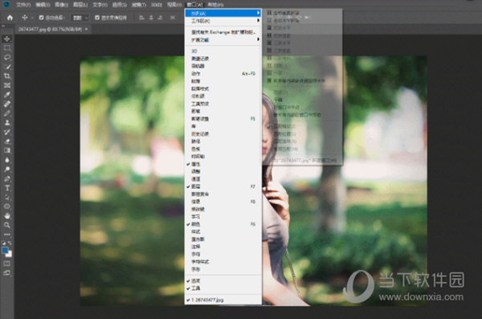The width and height of the screenshot is (482, 319).
Task: Click swap foreground/background colors arrow
Action: tap(10, 243)
